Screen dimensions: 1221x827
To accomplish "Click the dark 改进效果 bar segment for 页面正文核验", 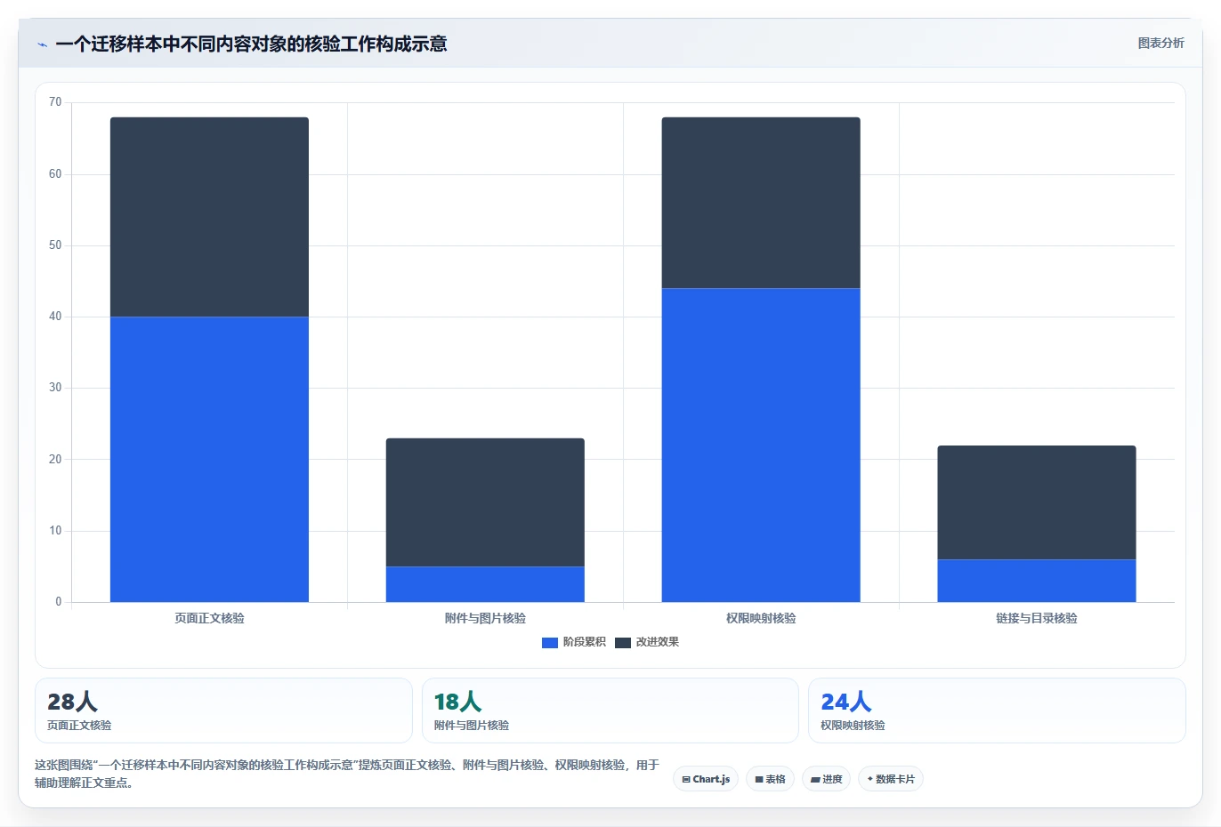I will pos(209,217).
